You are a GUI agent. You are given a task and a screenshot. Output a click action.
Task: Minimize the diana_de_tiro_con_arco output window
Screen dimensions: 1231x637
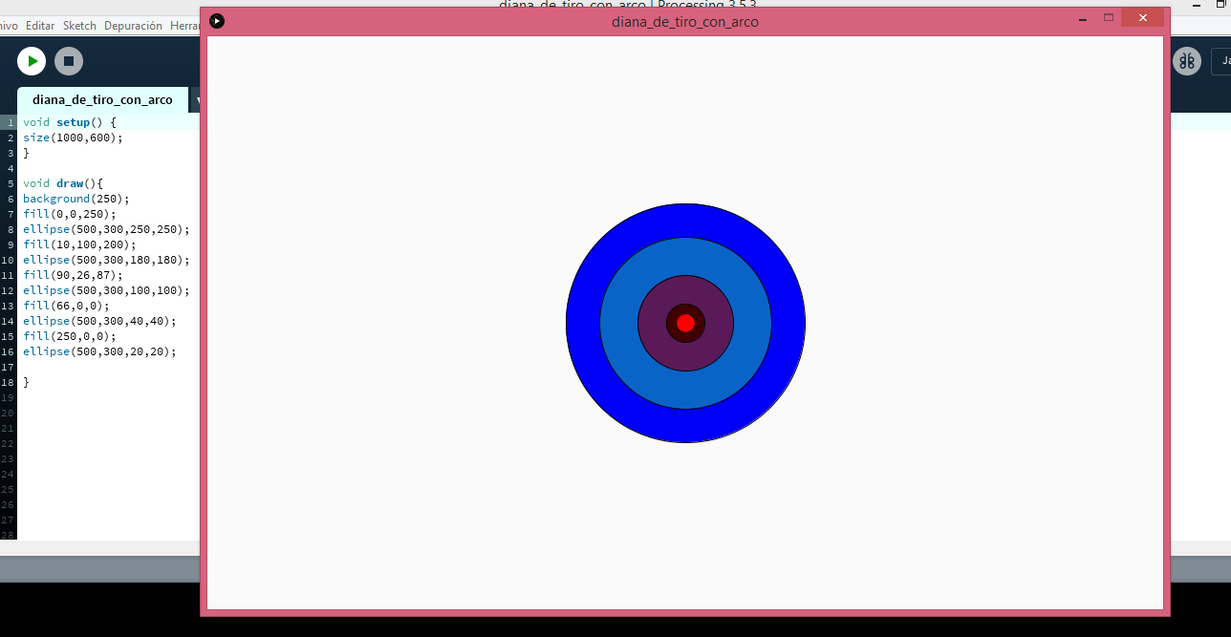click(x=1083, y=18)
